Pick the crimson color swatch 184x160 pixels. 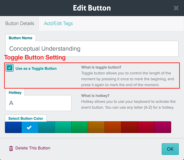[146, 127]
